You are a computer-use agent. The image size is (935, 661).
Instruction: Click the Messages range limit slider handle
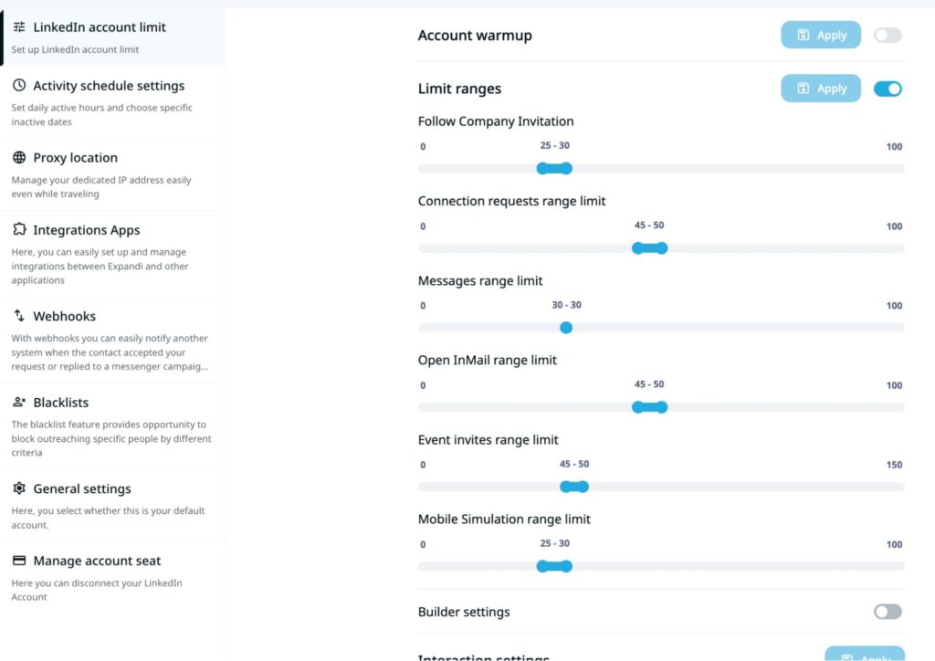(x=566, y=328)
